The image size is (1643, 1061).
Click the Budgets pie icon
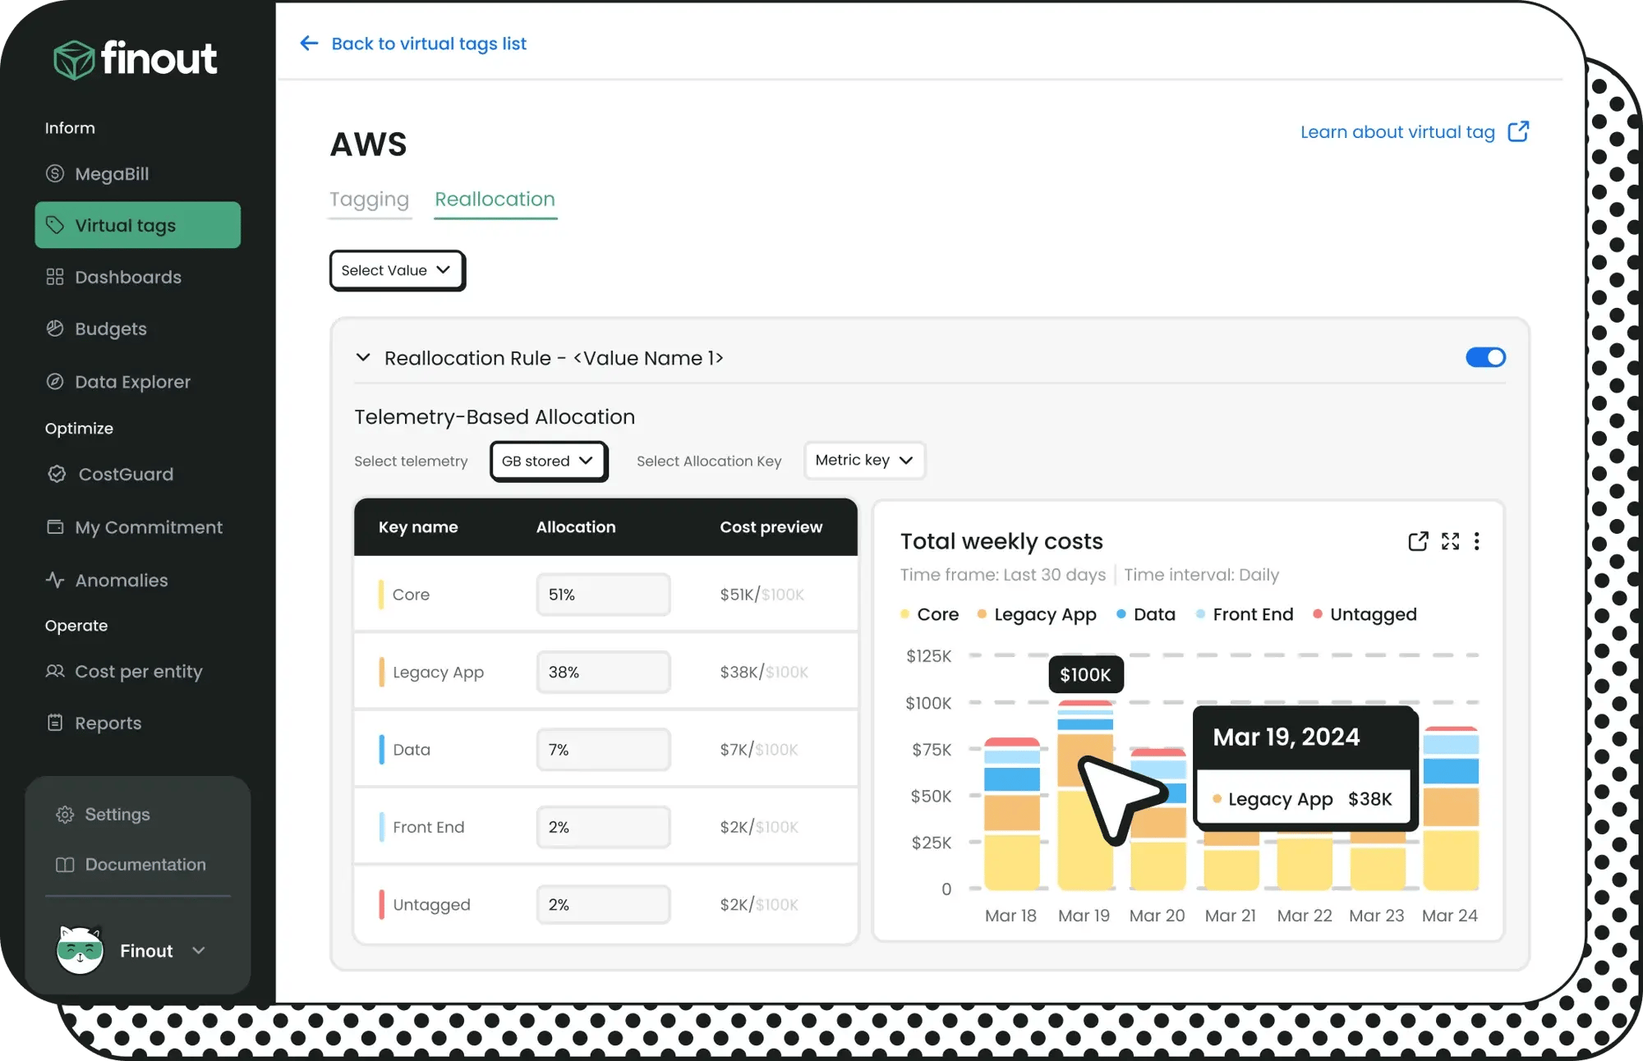[55, 328]
